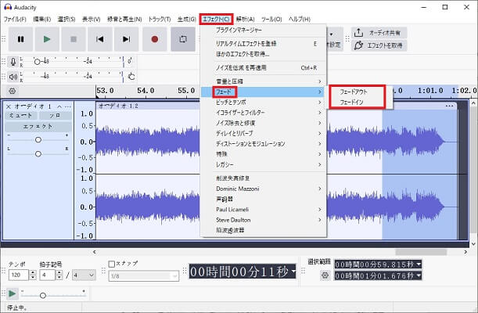Expand the ノイズ除去と修復 submenu
Viewport: 478px width, 313px height.
pos(264,123)
